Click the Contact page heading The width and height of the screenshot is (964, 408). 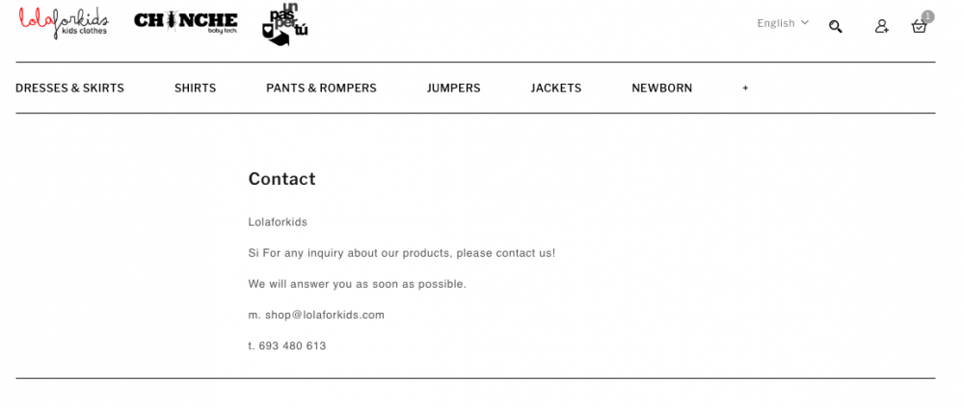click(281, 179)
